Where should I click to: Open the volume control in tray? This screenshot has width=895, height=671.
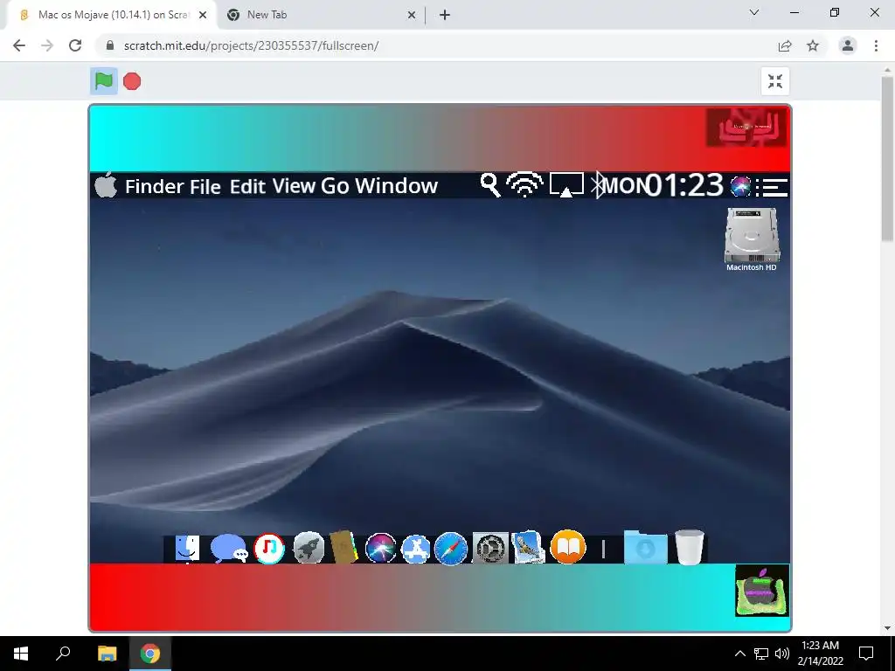[x=782, y=654]
